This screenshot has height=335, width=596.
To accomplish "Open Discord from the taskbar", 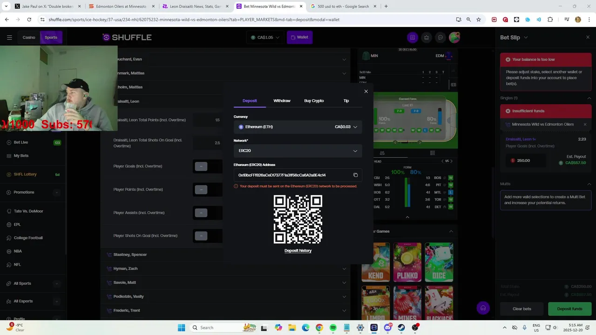I will pyautogui.click(x=387, y=328).
